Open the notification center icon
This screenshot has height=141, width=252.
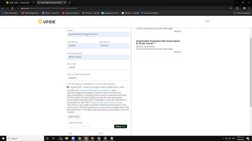point(248,138)
